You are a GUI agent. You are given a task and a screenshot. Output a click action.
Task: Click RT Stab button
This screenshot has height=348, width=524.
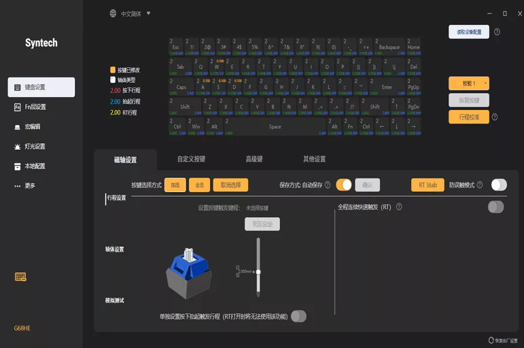point(427,185)
